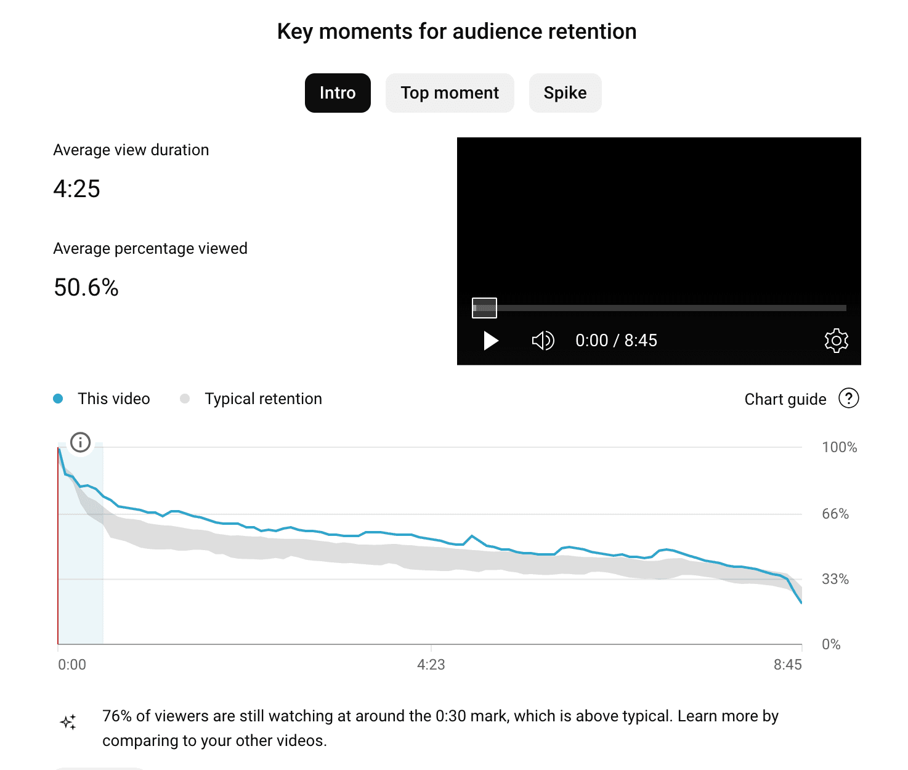Select the Intro tab

click(337, 92)
